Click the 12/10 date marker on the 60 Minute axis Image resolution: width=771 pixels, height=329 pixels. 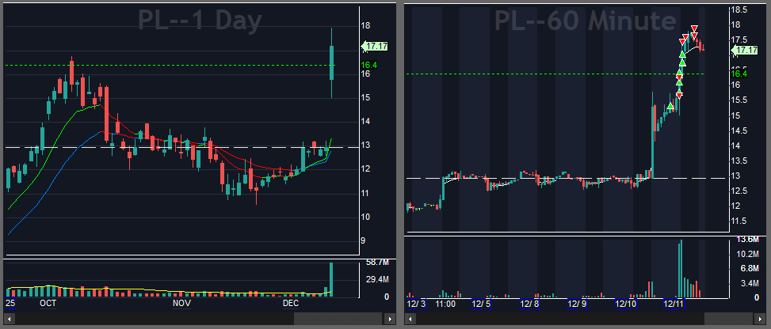(627, 304)
